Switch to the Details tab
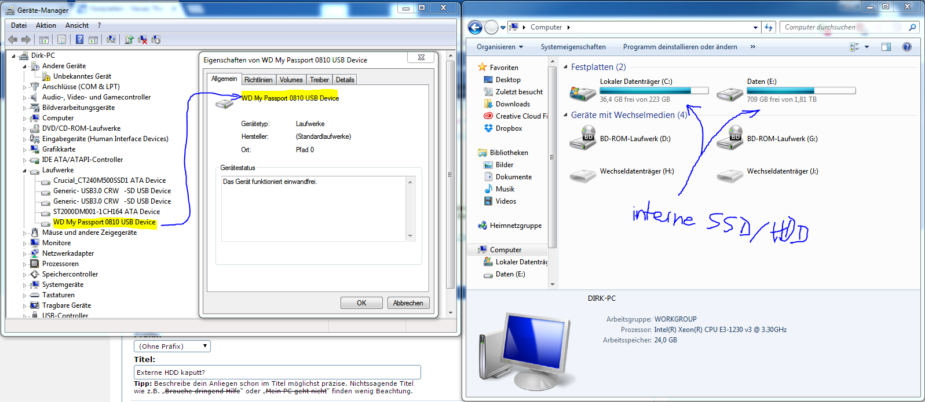 345,80
